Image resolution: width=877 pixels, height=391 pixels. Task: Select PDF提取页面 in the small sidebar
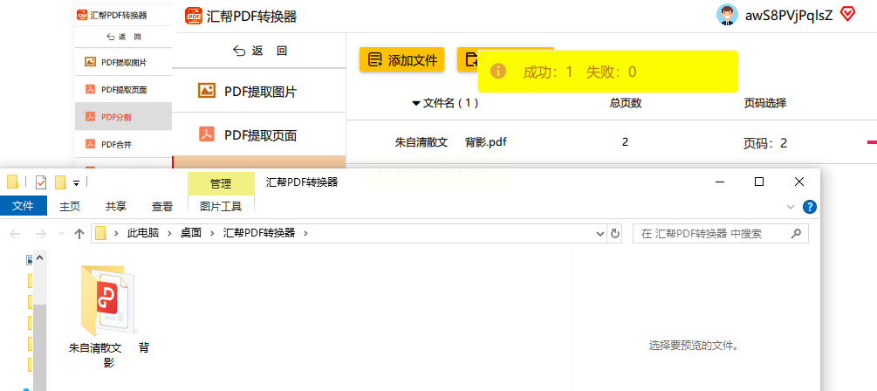[x=124, y=90]
